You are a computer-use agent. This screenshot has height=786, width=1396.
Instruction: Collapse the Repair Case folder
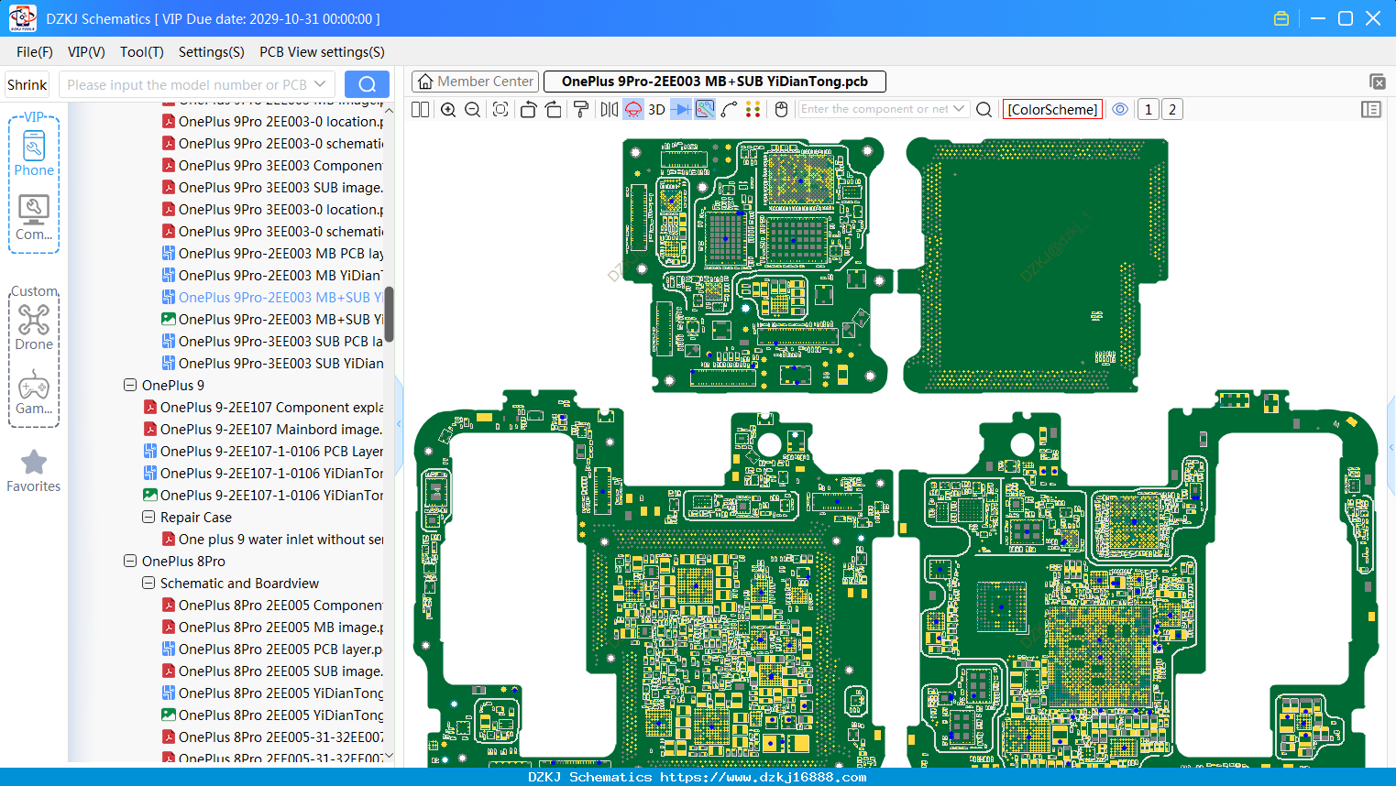tap(148, 518)
